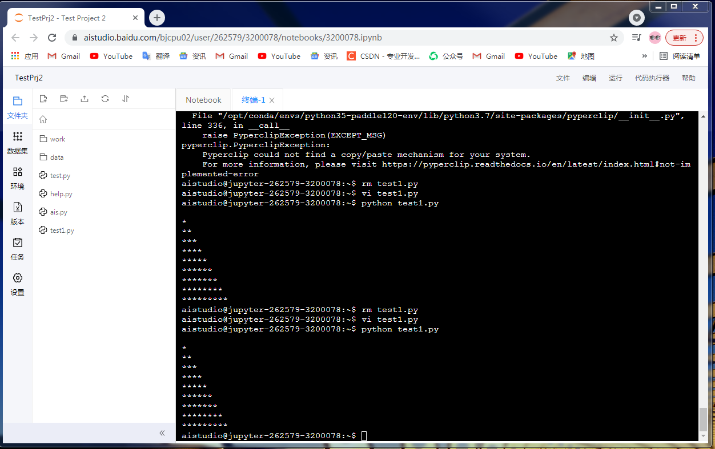Open the 编辑 menu
715x449 pixels.
[x=589, y=78]
